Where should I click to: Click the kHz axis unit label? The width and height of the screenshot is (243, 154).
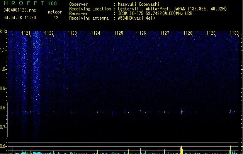coord(3,31)
